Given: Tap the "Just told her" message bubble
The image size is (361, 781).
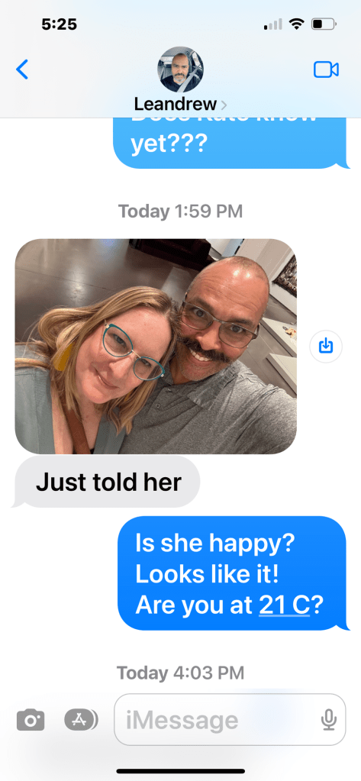Looking at the screenshot, I should click(x=108, y=482).
